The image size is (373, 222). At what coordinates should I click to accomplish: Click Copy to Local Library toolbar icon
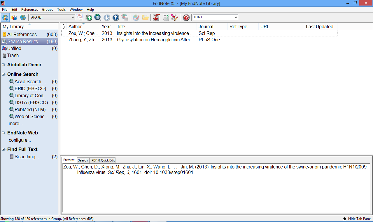(x=79, y=17)
